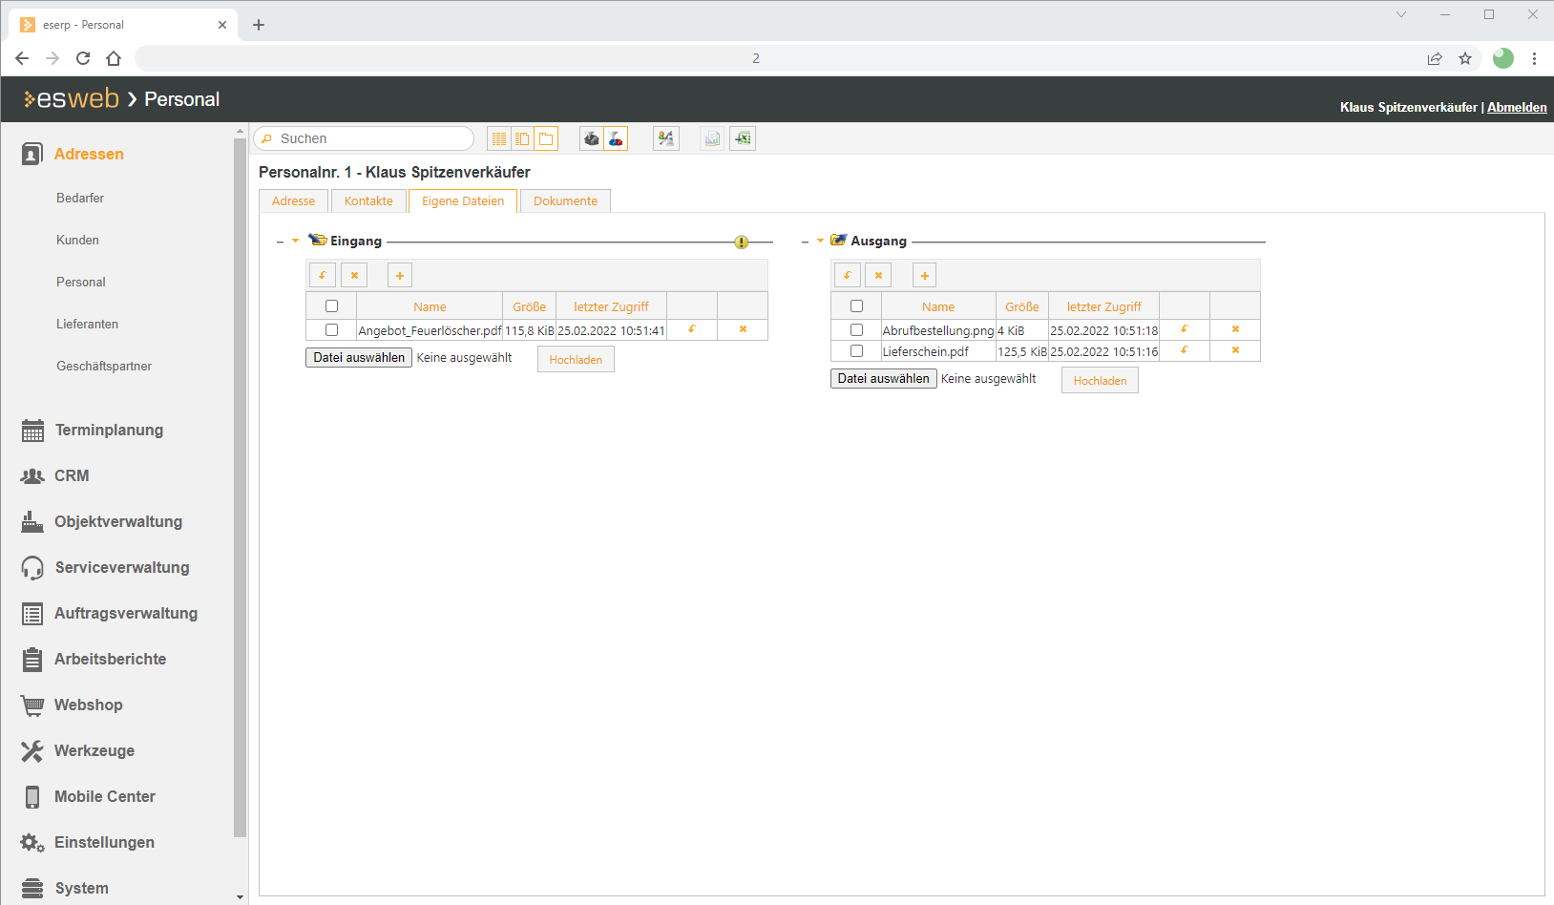The image size is (1554, 905).
Task: Open the Kontakte tab
Action: coord(368,201)
